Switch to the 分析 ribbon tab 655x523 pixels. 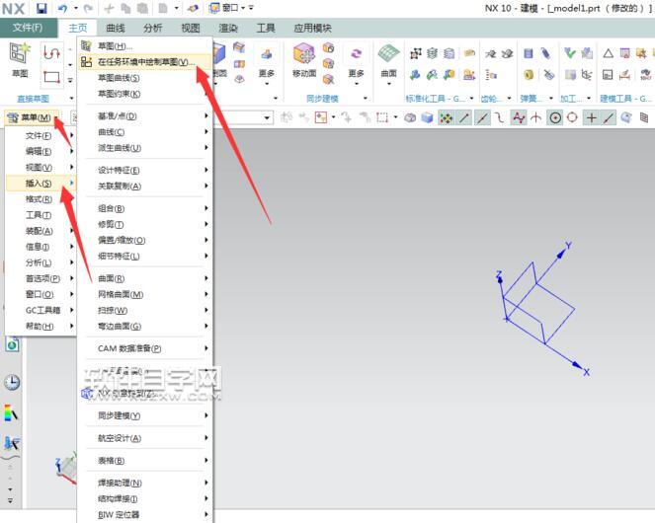[152, 28]
